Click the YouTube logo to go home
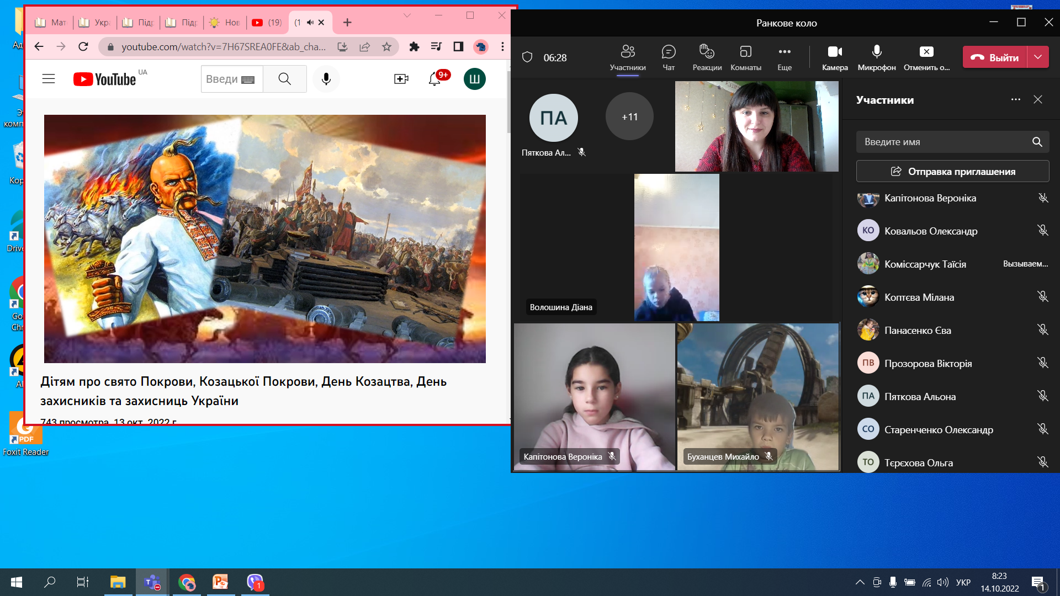The height and width of the screenshot is (596, 1060). (104, 79)
